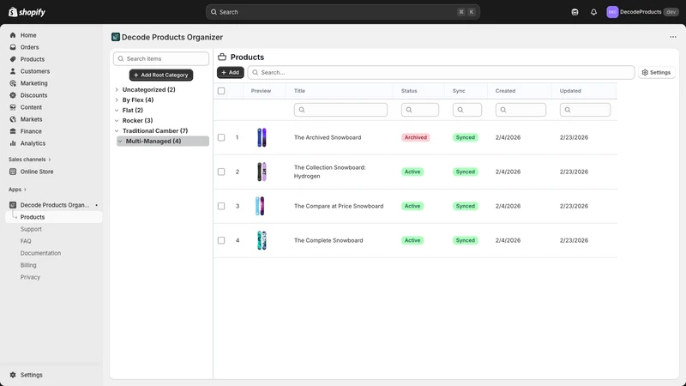
Task: Open the notifications bell
Action: pyautogui.click(x=593, y=12)
